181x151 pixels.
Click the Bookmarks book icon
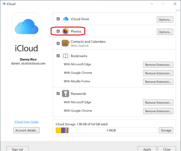65,56
